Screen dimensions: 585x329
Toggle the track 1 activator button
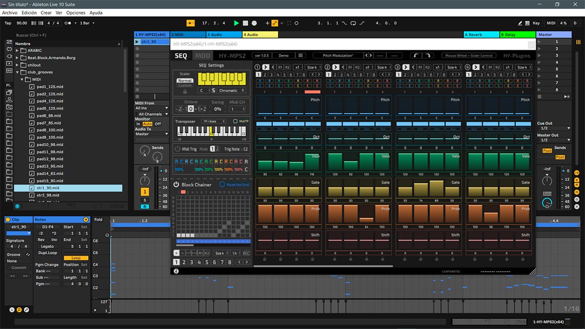click(145, 192)
